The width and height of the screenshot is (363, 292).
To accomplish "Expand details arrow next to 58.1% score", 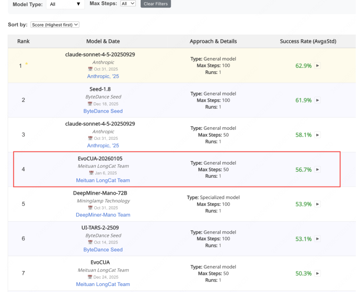I will [x=318, y=135].
